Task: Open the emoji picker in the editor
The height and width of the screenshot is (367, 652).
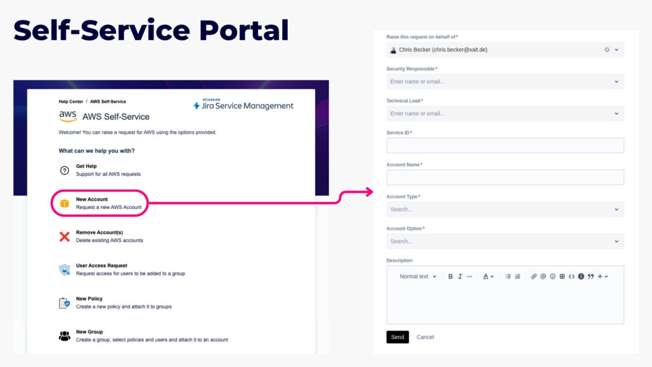Action: click(553, 276)
